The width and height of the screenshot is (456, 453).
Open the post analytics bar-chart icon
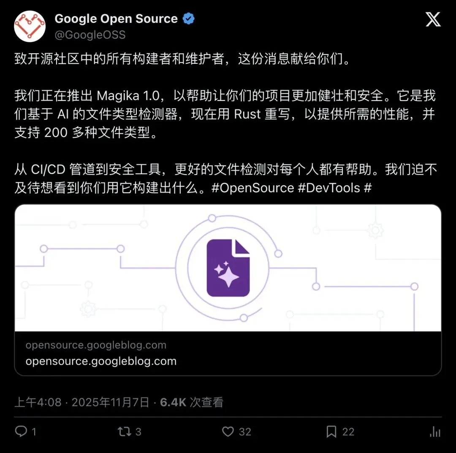pyautogui.click(x=435, y=431)
